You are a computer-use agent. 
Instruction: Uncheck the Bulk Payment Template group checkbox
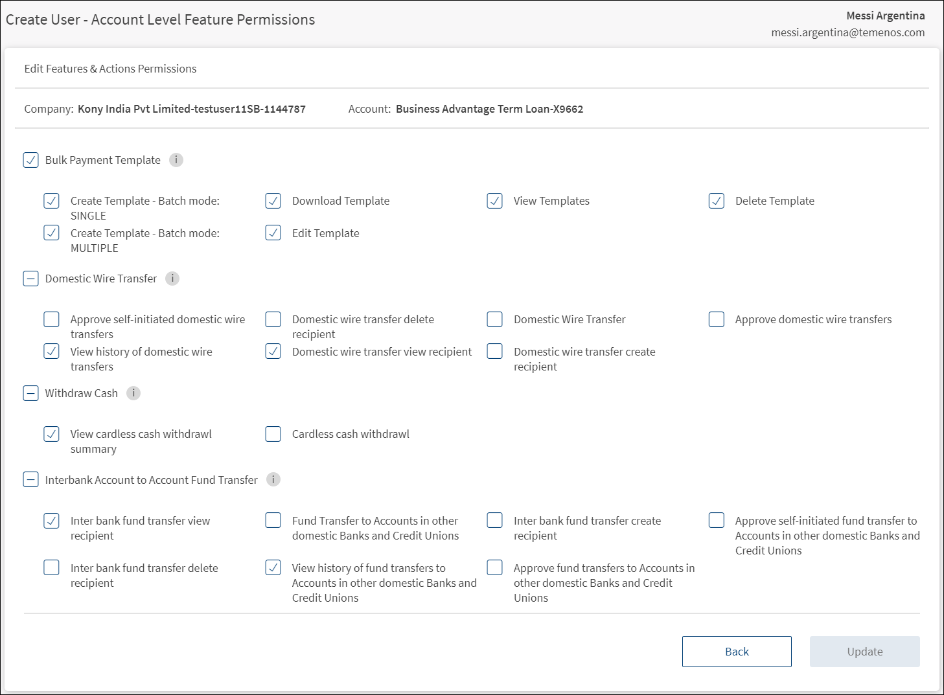[x=31, y=160]
